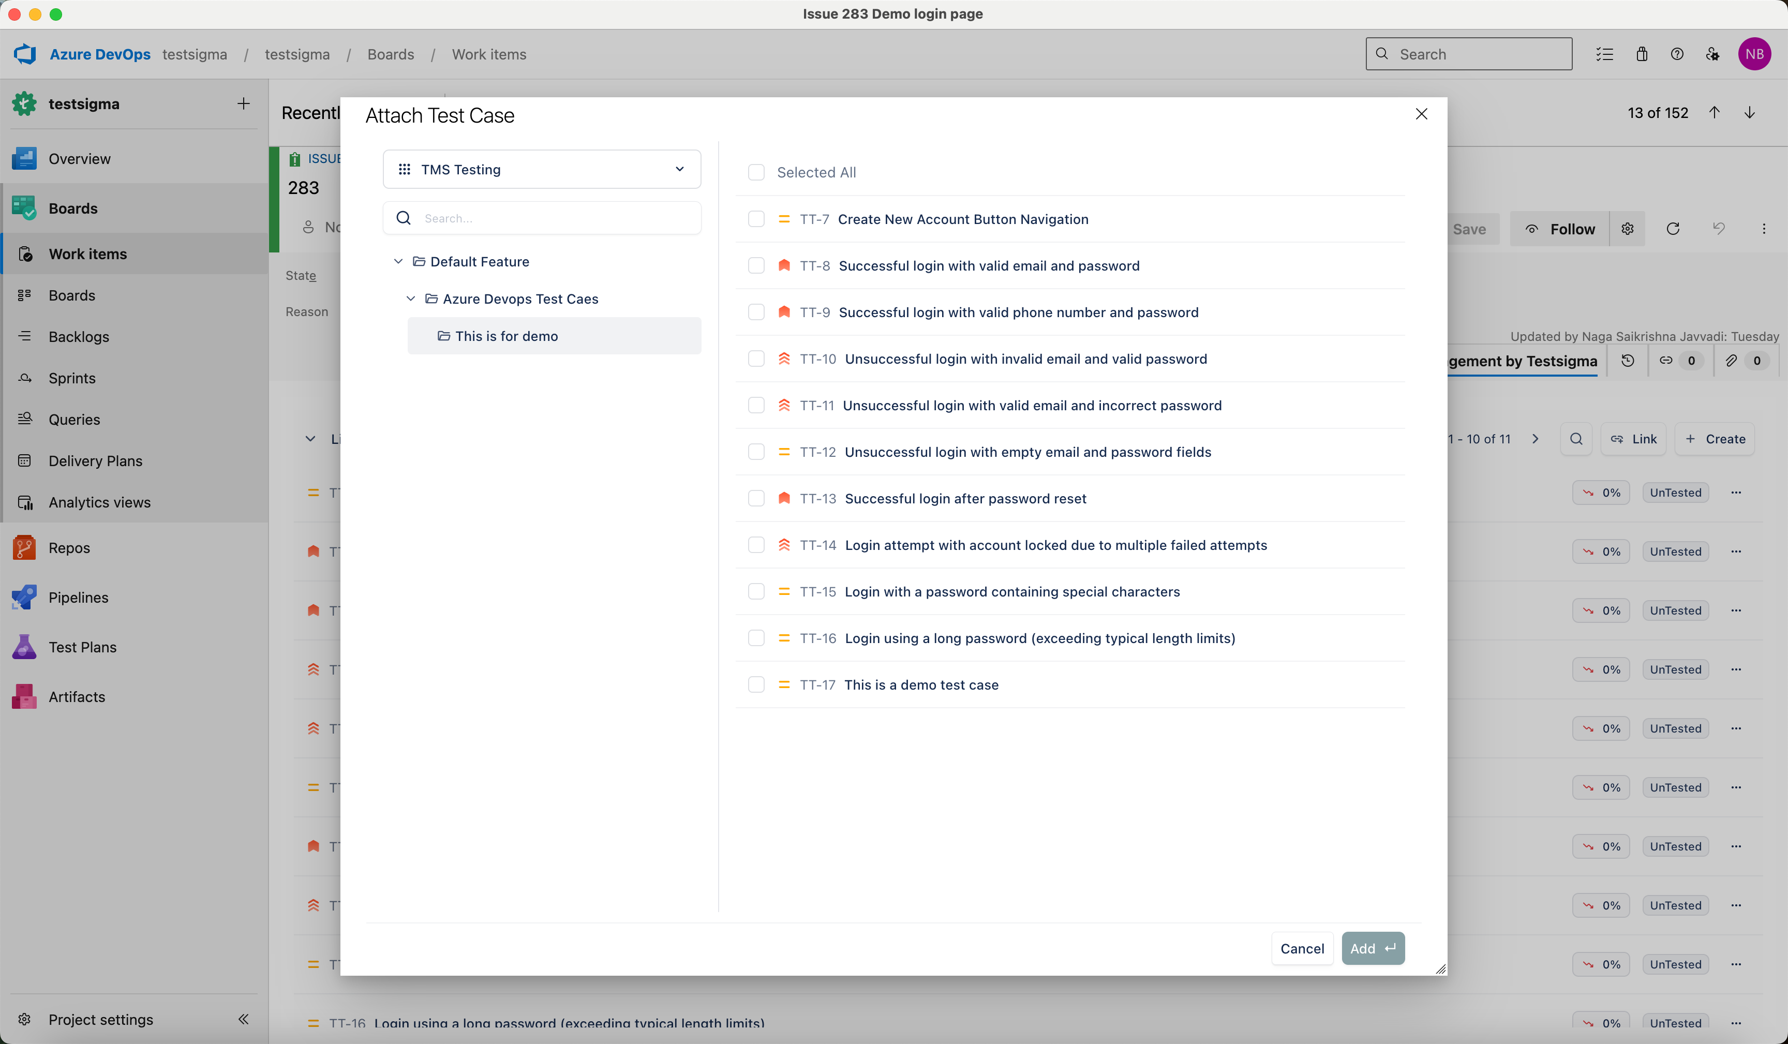
Task: Click the refresh icon next to Follow
Action: (1672, 229)
